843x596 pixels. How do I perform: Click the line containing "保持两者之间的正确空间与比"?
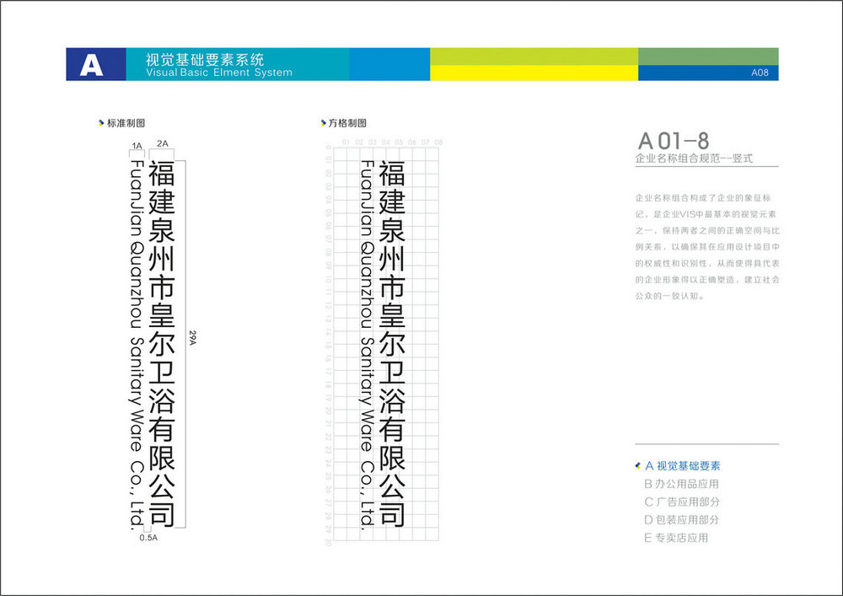coord(707,230)
